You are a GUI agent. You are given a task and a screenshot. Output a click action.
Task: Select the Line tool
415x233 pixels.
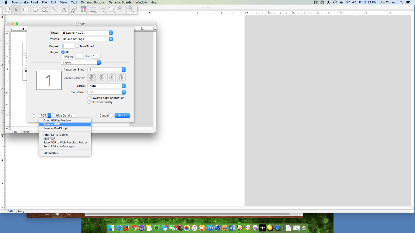54,9
